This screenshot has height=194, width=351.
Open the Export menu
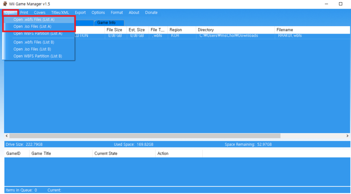[80, 13]
